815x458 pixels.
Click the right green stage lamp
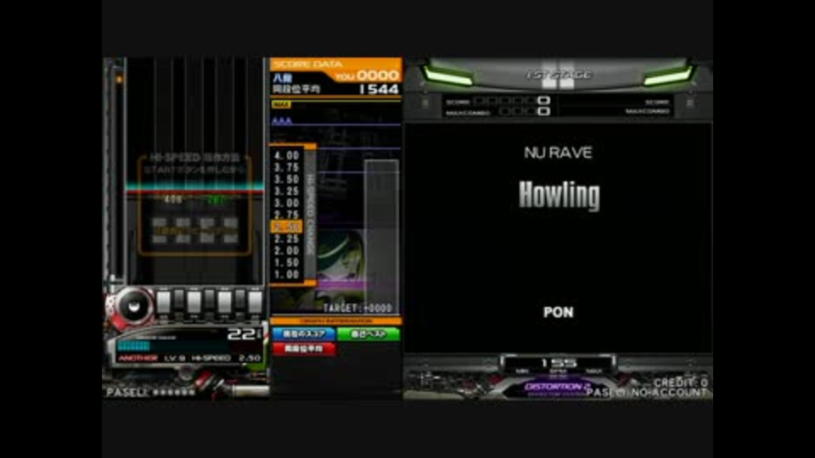[x=668, y=77]
